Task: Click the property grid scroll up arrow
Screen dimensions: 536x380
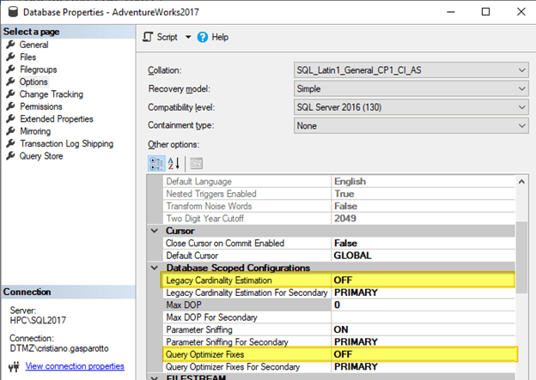Action: pos(521,182)
